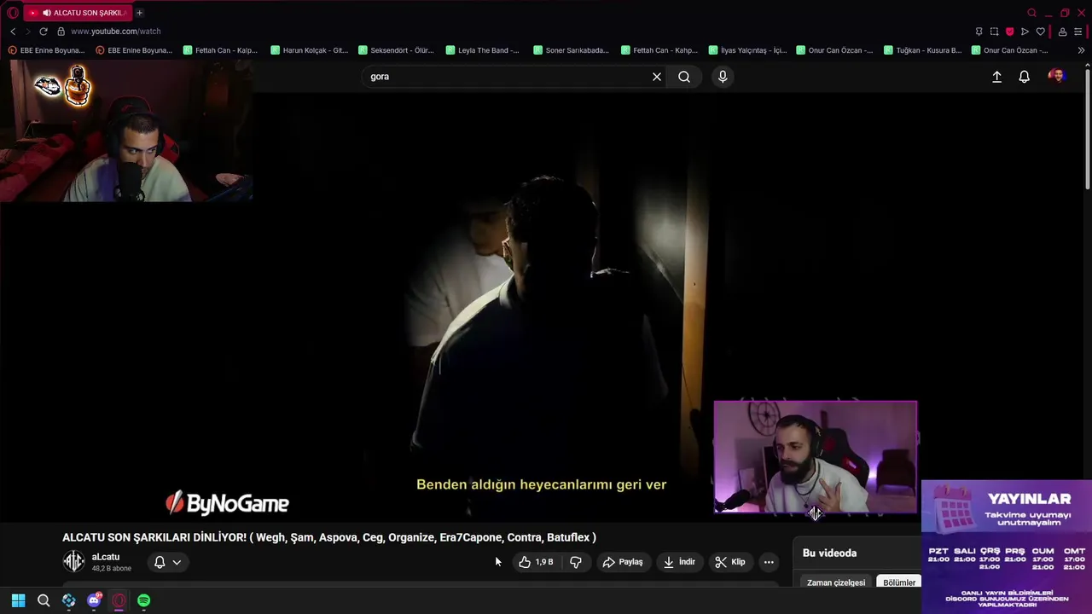This screenshot has height=614, width=1092.
Task: Open the first EBE Enine Boyuna bookmark
Action: click(46, 50)
